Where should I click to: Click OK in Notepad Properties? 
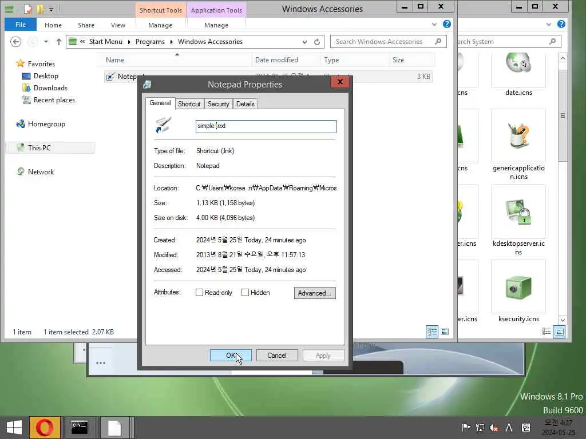click(231, 356)
